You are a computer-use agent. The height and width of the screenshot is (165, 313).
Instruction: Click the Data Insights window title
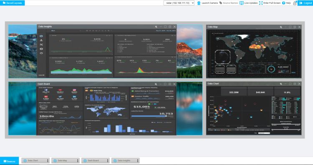45,26
